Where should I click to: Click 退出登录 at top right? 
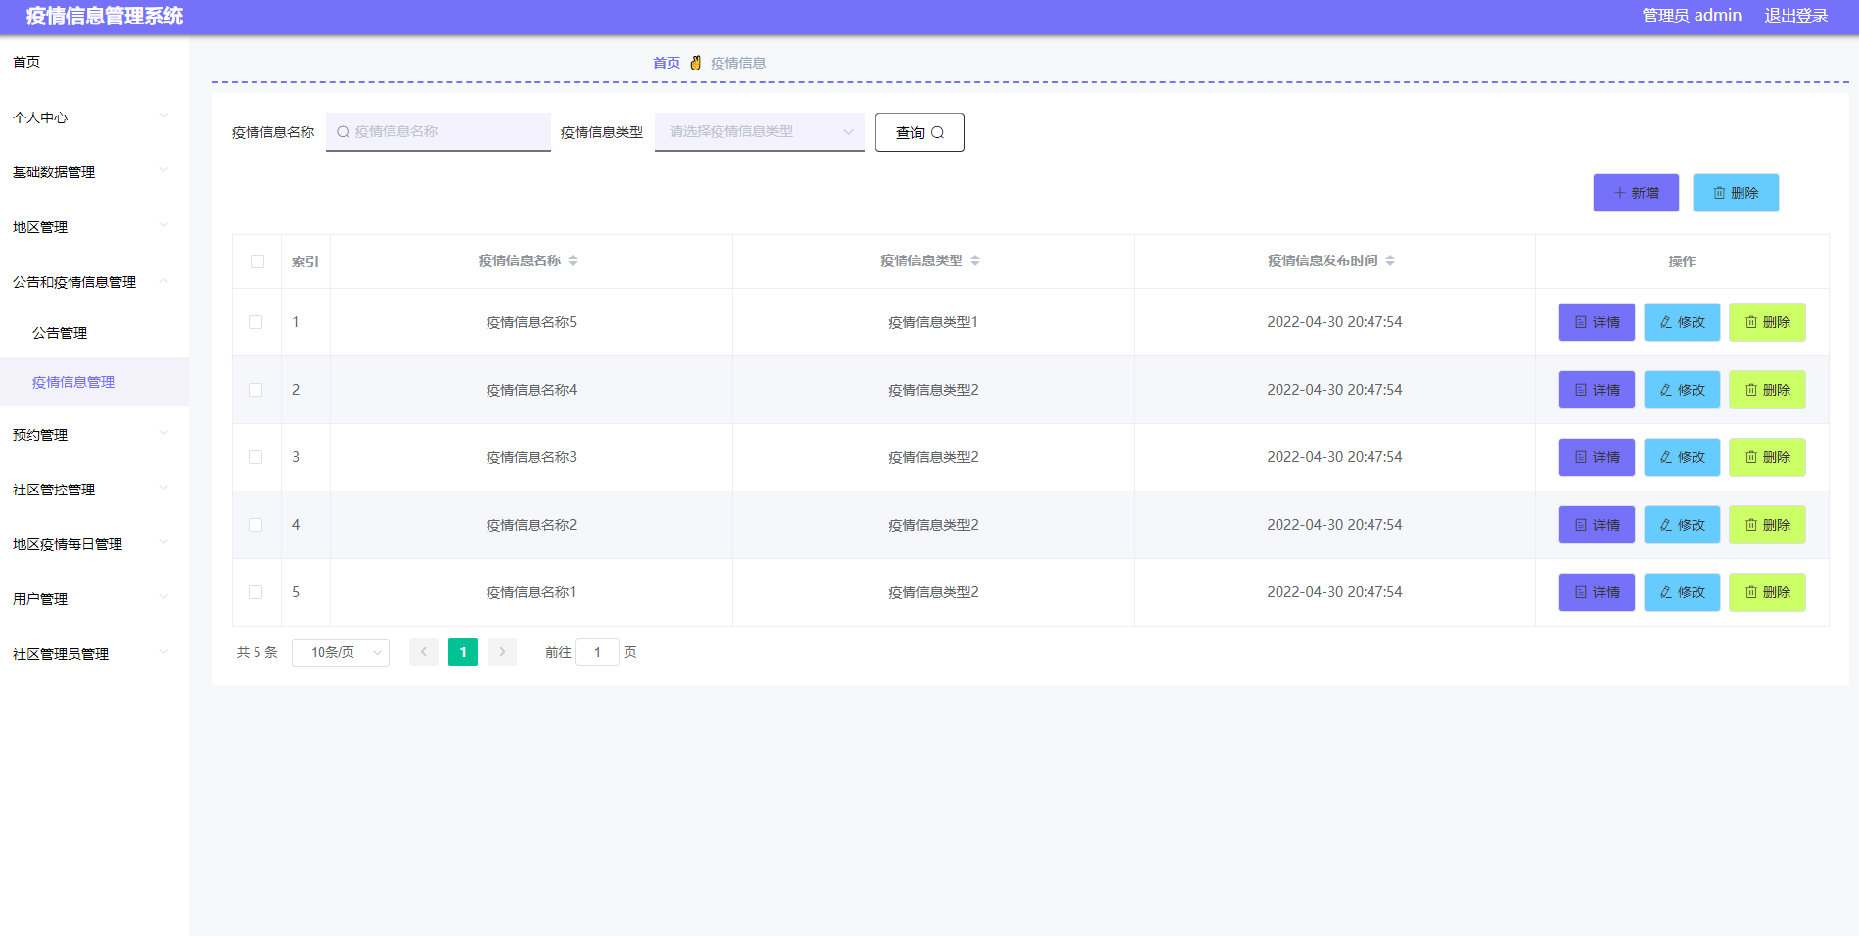[x=1796, y=15]
